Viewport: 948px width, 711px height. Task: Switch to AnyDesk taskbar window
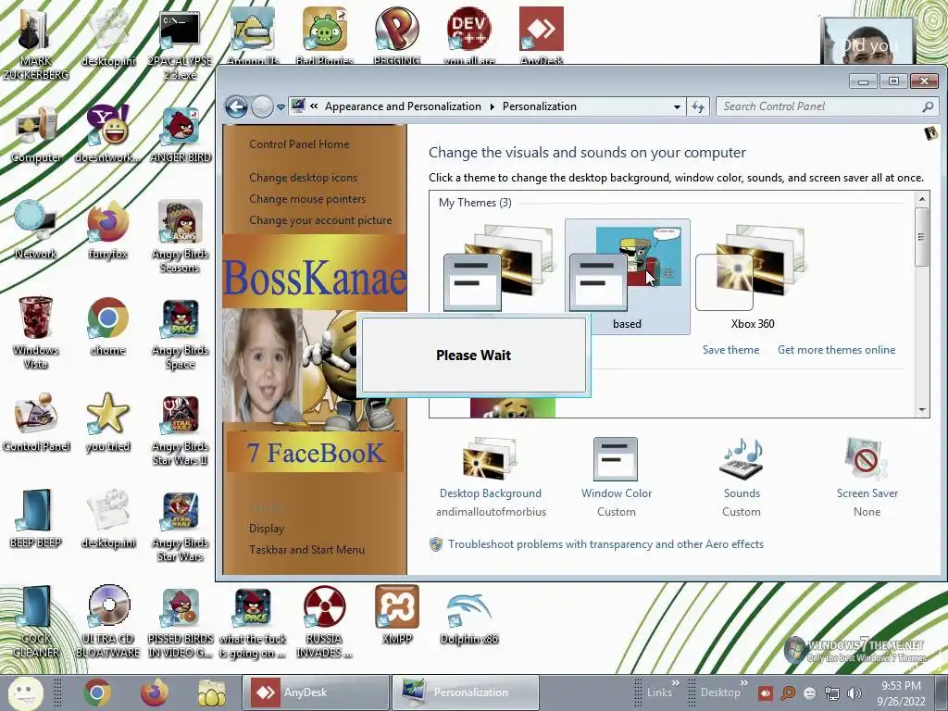316,692
